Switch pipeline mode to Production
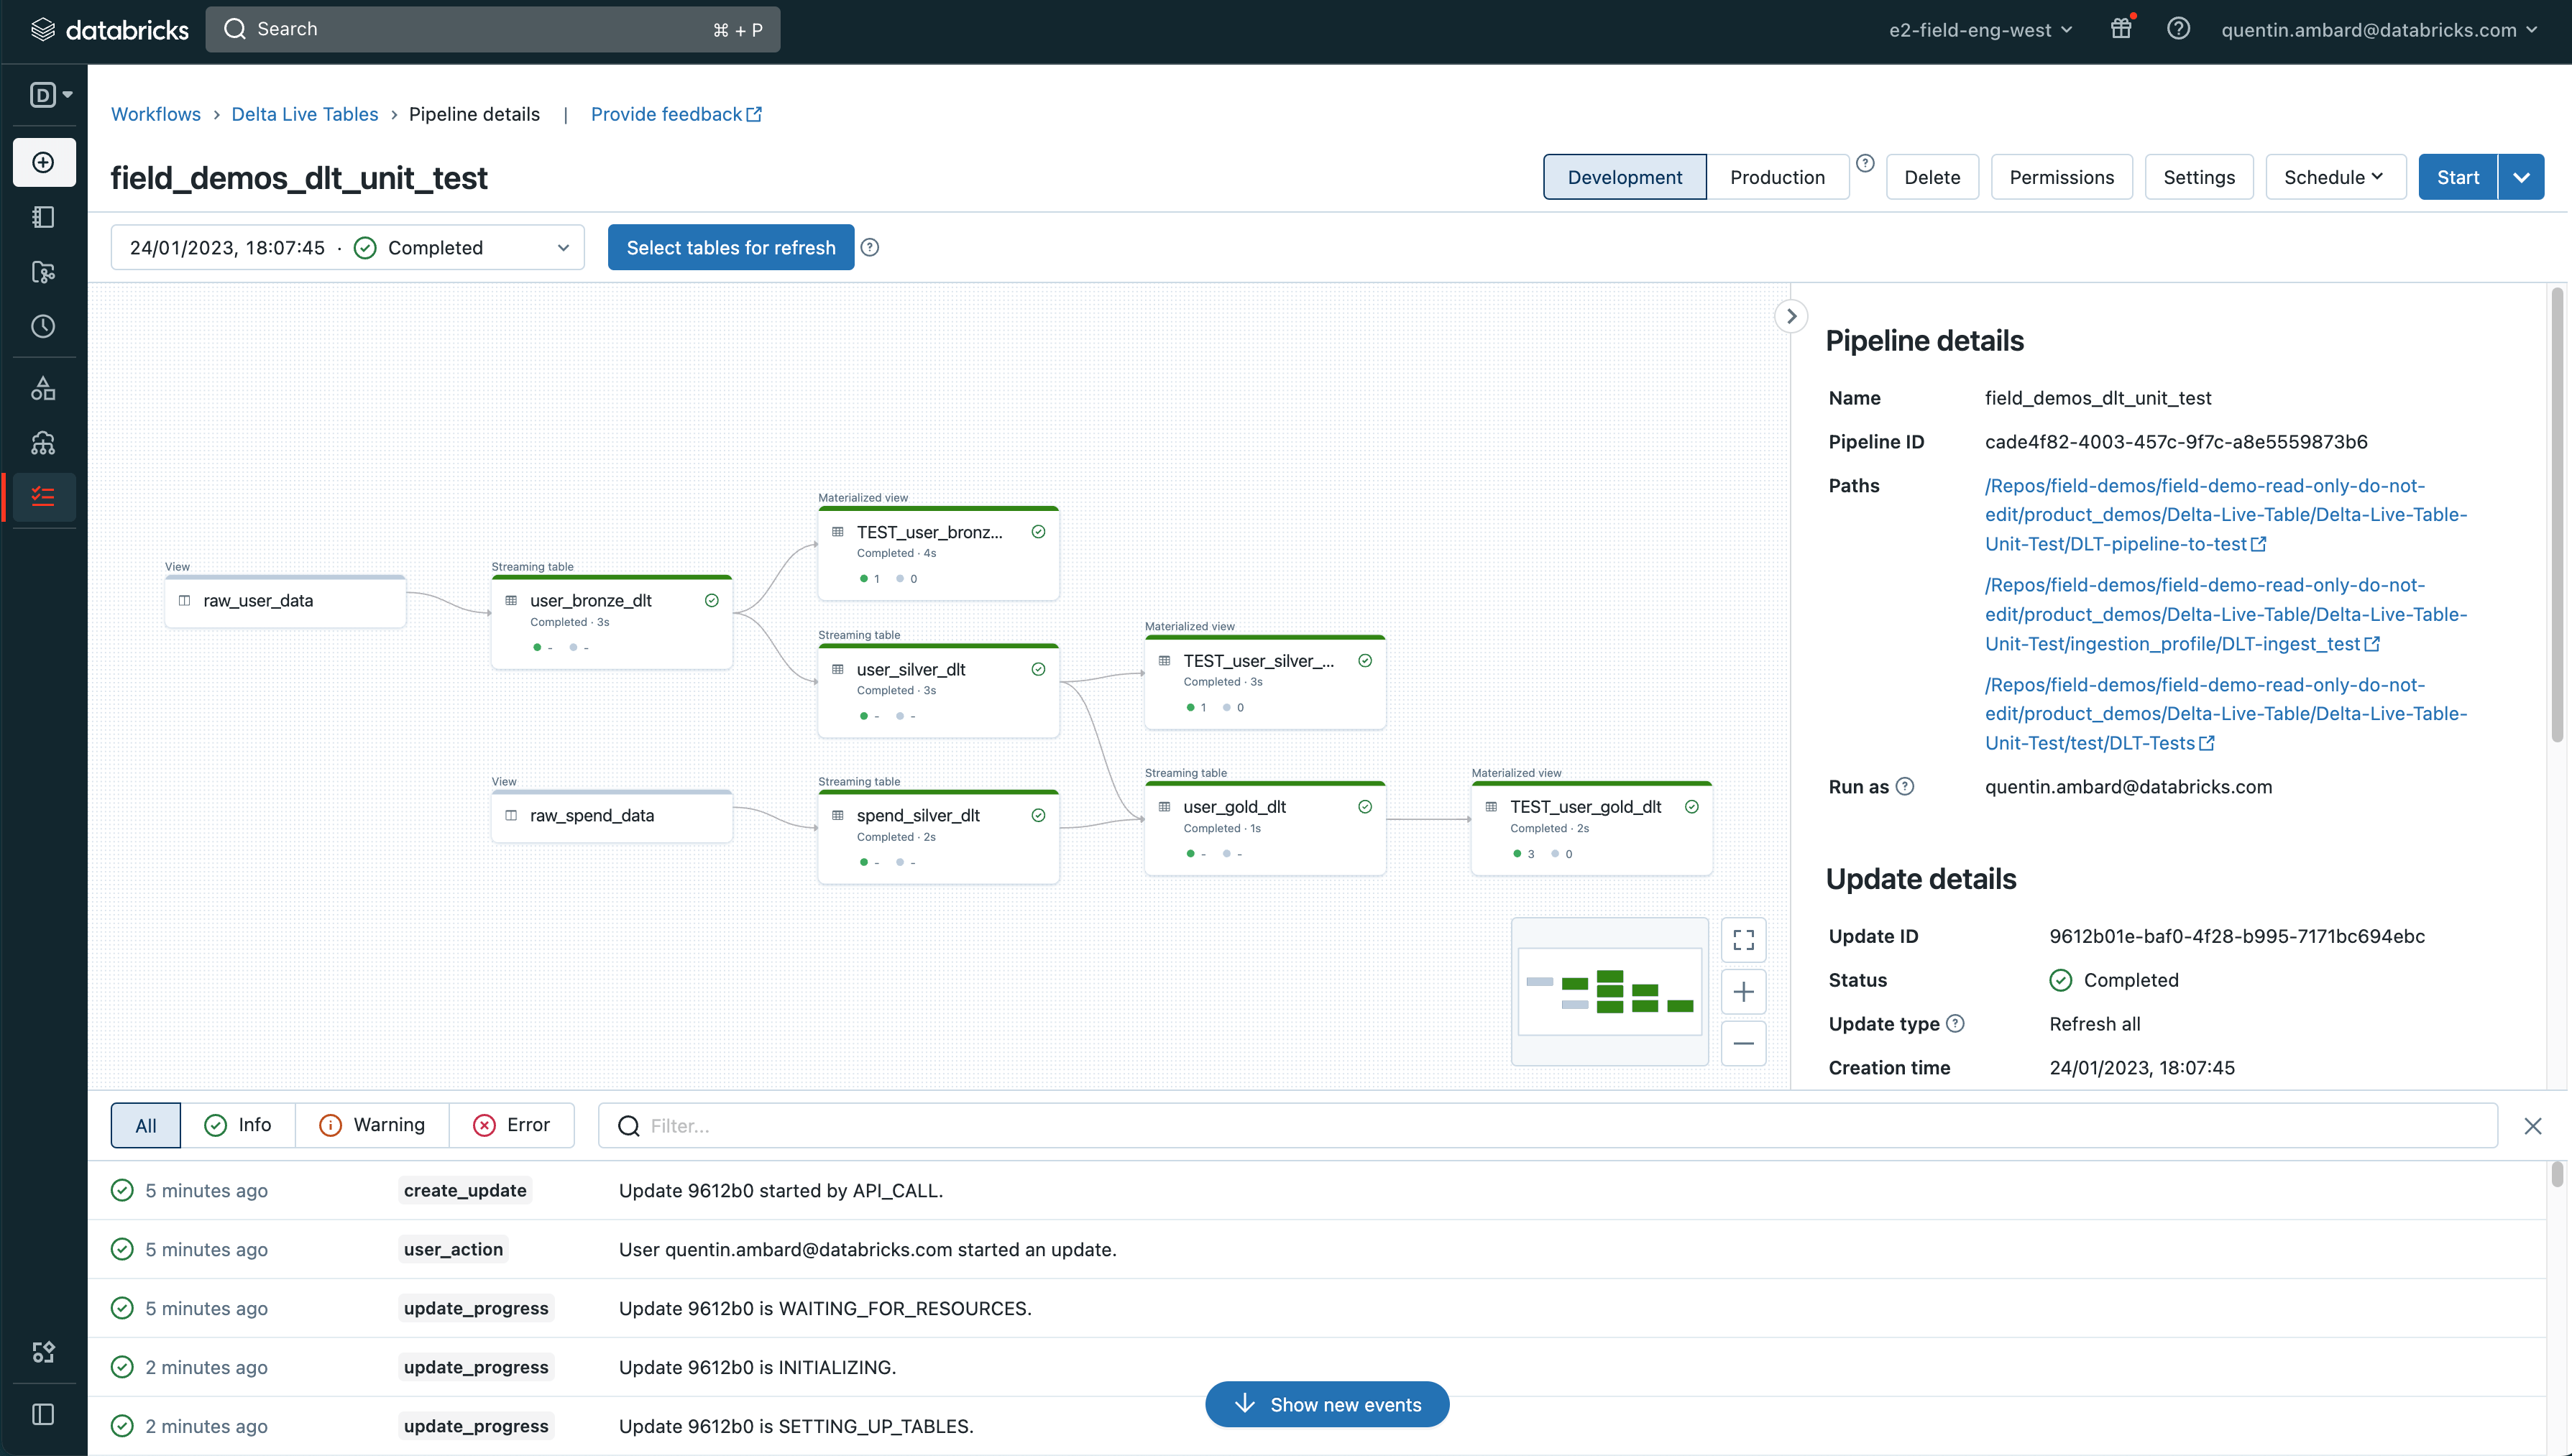 click(1777, 177)
